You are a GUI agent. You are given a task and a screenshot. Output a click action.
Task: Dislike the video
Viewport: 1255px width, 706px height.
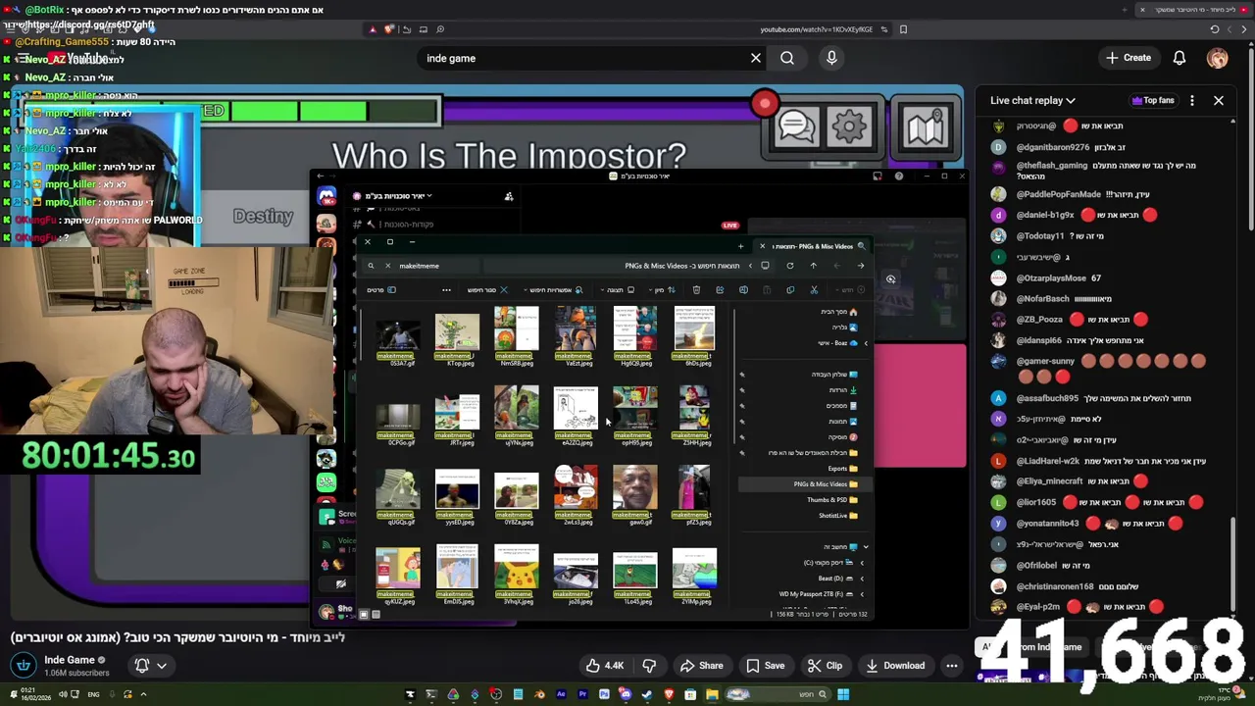[x=649, y=666]
